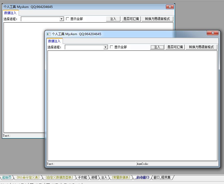Viewport: 224px width, 184px height.
Task: Switch to 进程 bottom tab
Action: click(94, 177)
